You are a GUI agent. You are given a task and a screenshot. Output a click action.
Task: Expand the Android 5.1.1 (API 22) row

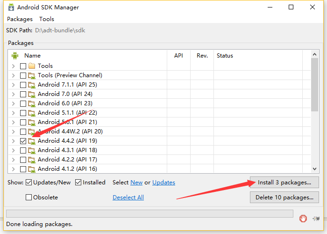(14, 113)
